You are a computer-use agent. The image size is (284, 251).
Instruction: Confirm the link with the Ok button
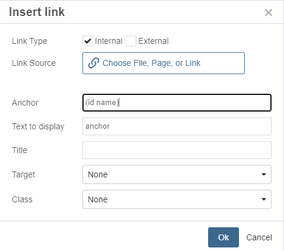(x=224, y=237)
